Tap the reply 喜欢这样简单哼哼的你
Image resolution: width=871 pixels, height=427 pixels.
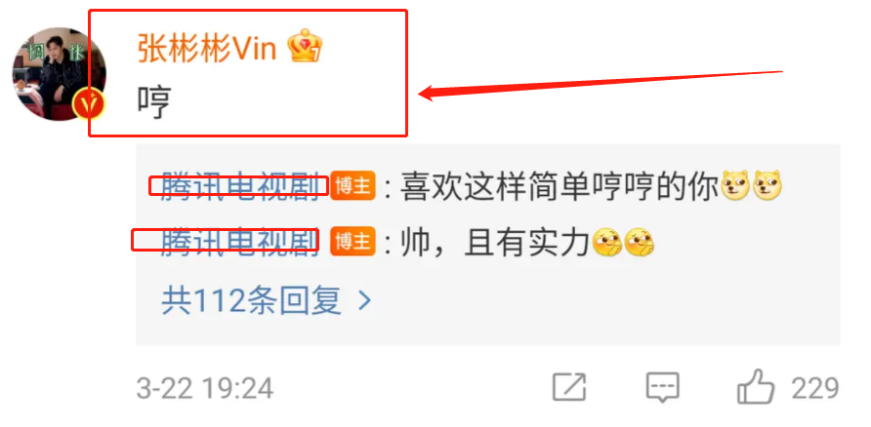tap(560, 186)
